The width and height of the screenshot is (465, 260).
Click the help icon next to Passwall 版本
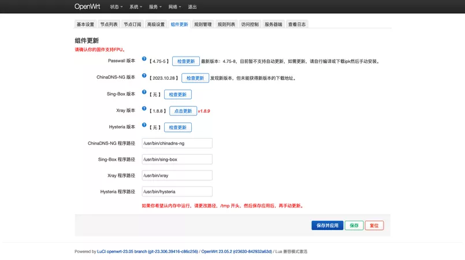(144, 59)
